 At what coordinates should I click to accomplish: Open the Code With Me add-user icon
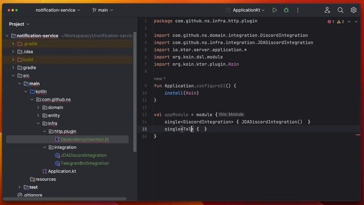click(328, 10)
